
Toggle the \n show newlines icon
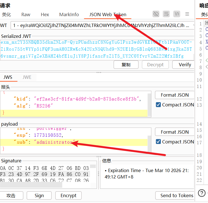tap(177, 14)
